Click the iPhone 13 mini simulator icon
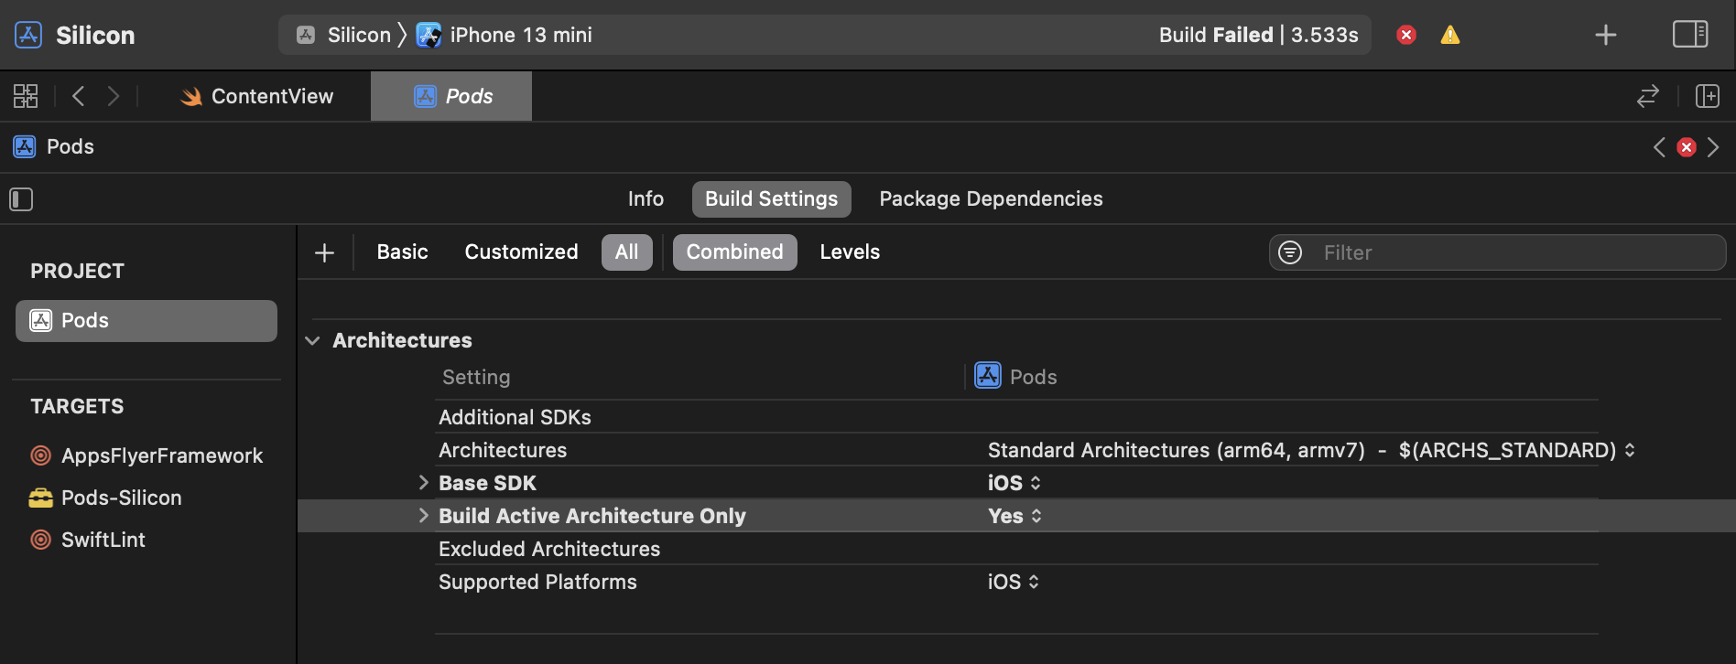 (x=429, y=35)
